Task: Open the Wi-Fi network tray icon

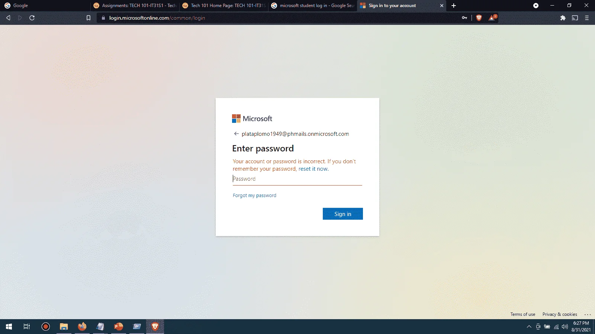Action: coord(556,327)
